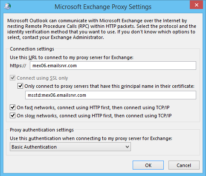Image resolution: width=206 pixels, height=176 pixels.
Task: Toggle the On slow networks HTTP first checkbox
Action: (x=12, y=116)
